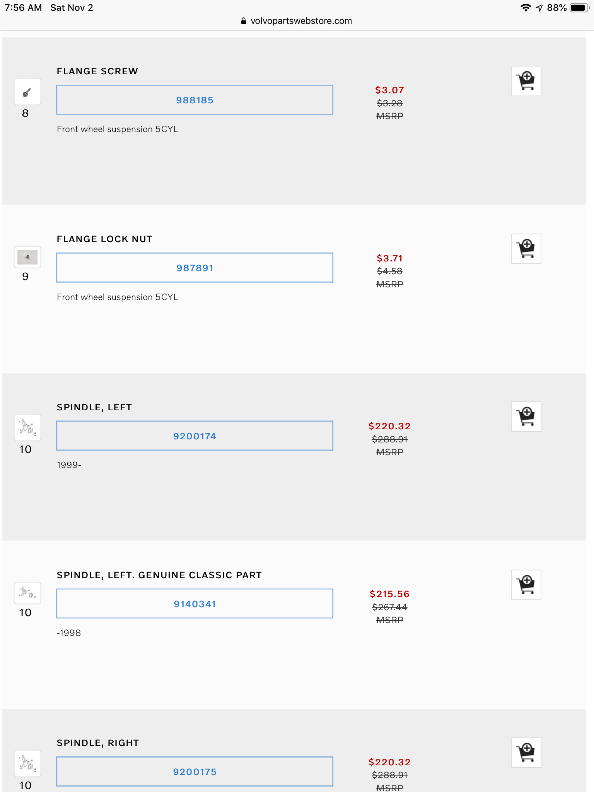Screen dimensions: 594x792
Task: Tap the volvopartswebstore.com address bar
Action: tap(297, 21)
